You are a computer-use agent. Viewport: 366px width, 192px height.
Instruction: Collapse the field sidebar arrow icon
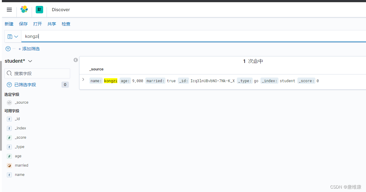pos(76,60)
